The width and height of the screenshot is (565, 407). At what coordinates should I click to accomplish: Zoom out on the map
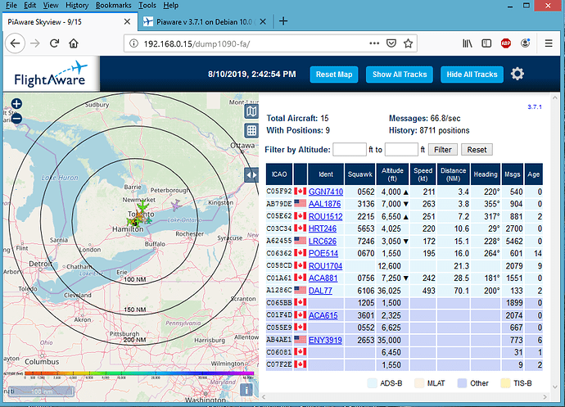point(17,118)
